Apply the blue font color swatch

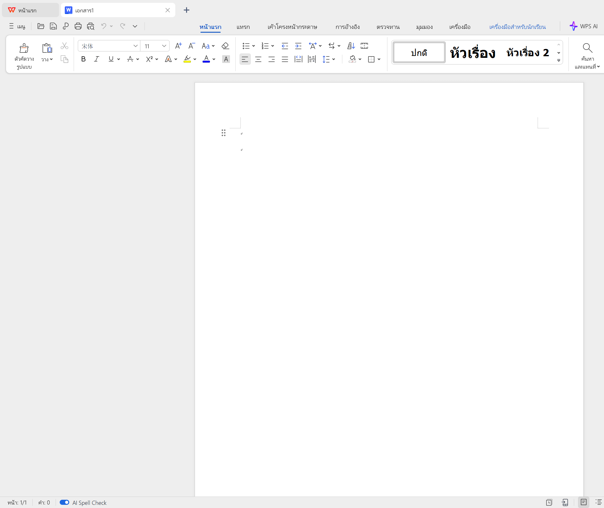coord(206,59)
